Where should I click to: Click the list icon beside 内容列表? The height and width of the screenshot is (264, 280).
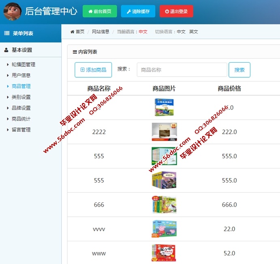(75, 52)
